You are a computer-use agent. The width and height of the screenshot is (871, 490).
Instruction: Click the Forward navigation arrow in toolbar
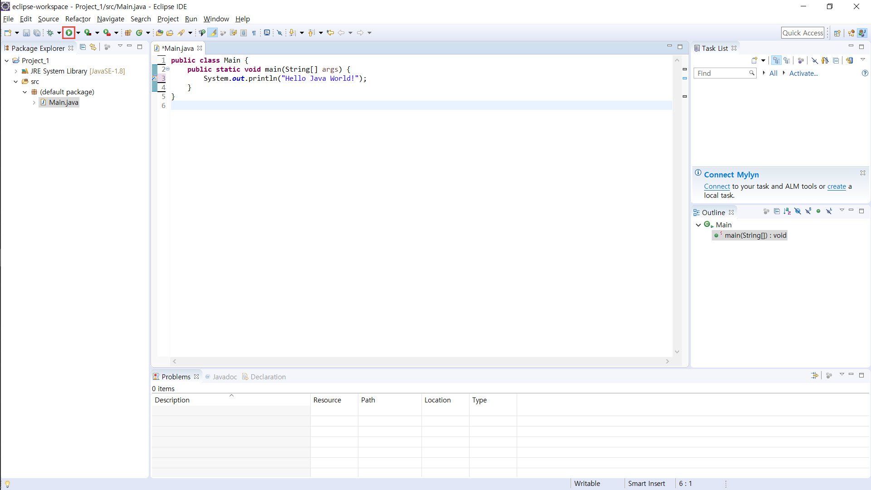point(360,33)
